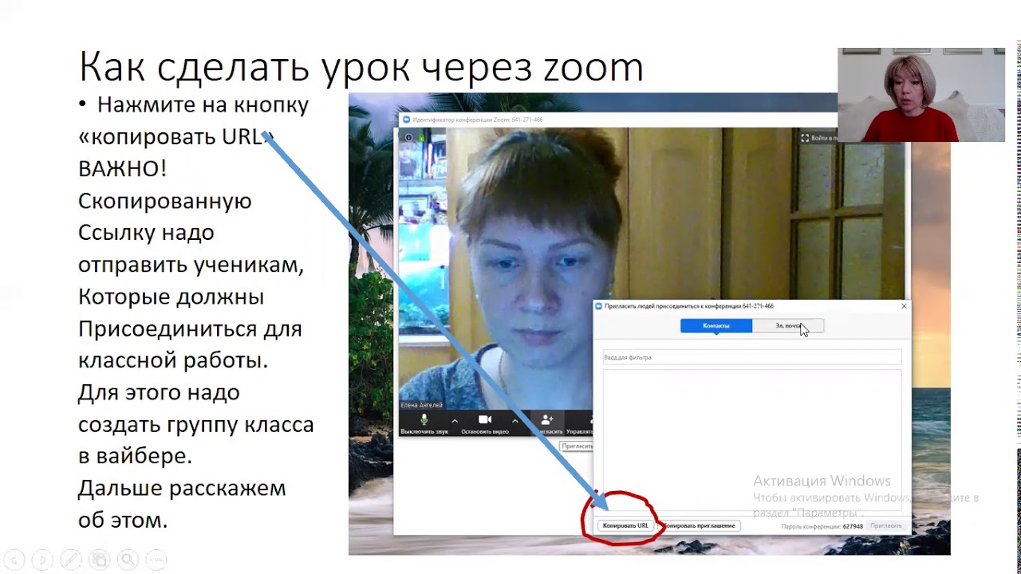Image resolution: width=1021 pixels, height=574 pixels.
Task: Open the pen tool in slideshow controls
Action: [70, 560]
